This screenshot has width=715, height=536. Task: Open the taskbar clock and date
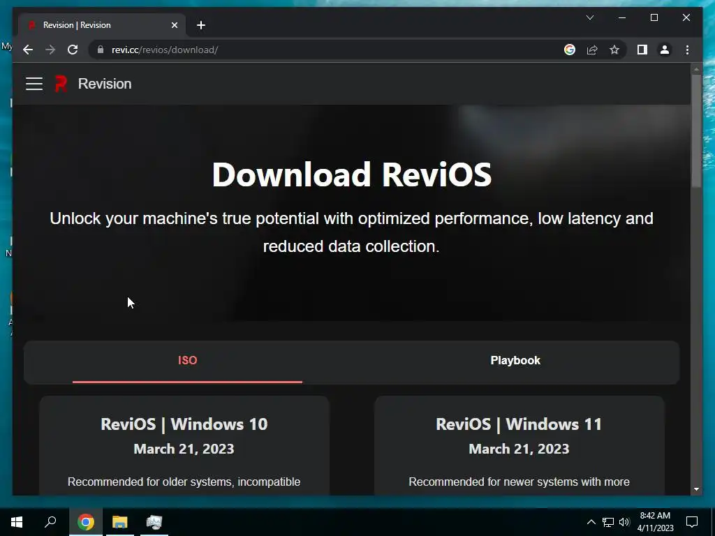click(x=655, y=522)
